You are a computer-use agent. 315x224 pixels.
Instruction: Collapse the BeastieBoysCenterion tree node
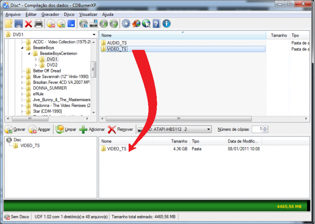(29, 54)
